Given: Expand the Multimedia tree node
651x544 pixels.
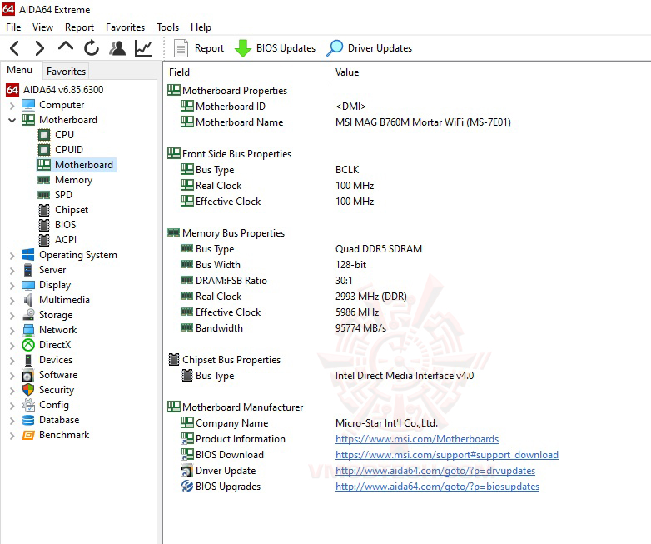Looking at the screenshot, I should 12,301.
